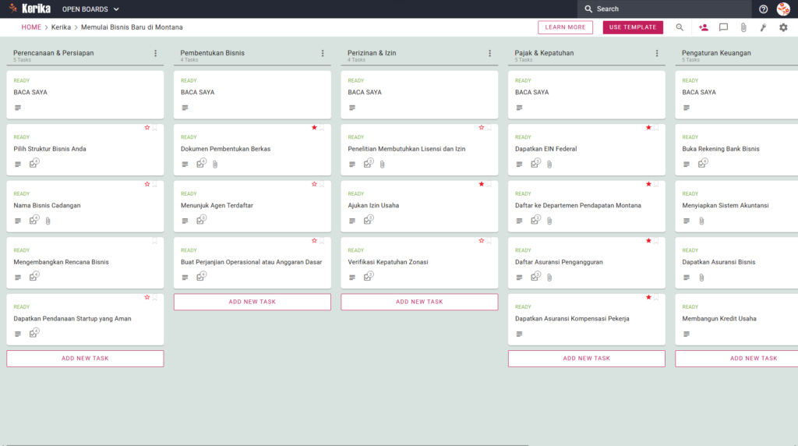Open checklist icon on Pilih Struktur Bisnis Anda

tap(34, 164)
